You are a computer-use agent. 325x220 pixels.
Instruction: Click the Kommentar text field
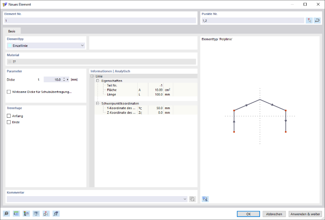pos(95,199)
